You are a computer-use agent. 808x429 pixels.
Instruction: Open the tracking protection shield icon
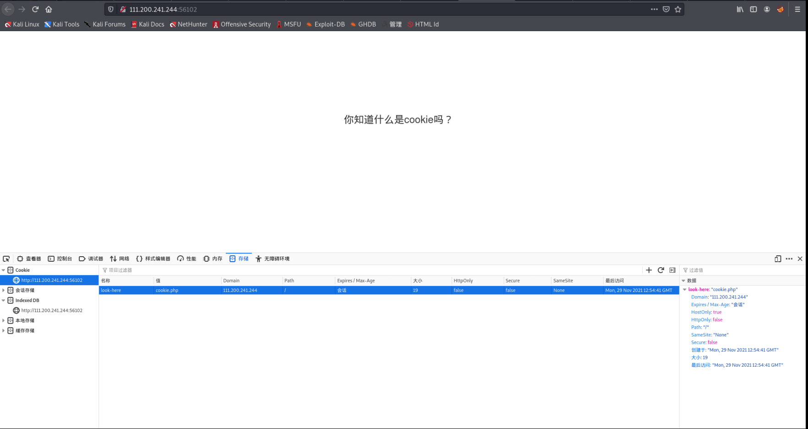click(111, 9)
